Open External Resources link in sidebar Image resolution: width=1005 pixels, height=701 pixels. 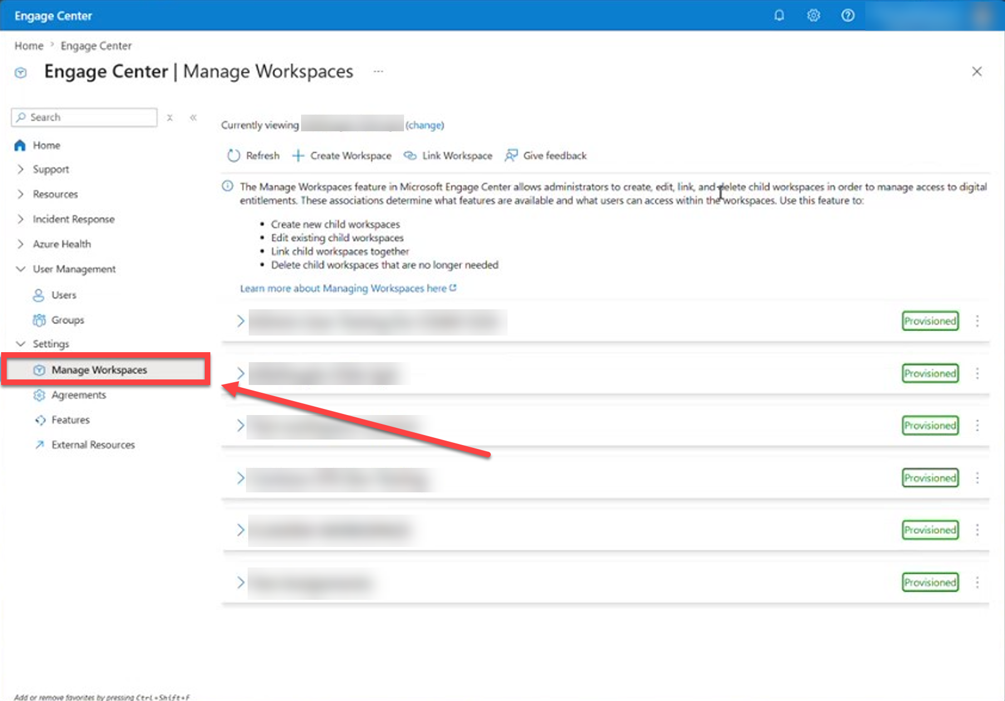click(93, 445)
